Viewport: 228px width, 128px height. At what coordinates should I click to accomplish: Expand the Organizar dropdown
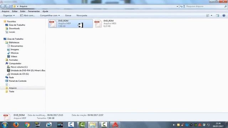9,16
